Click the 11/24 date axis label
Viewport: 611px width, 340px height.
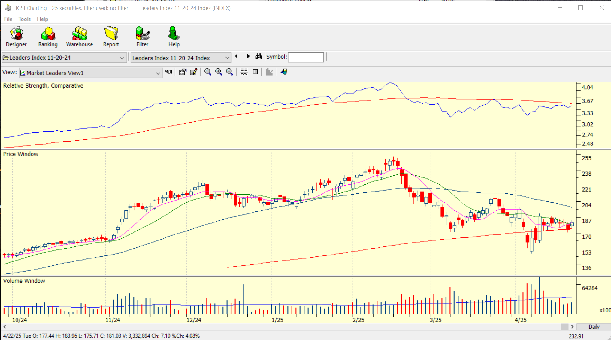click(x=113, y=320)
